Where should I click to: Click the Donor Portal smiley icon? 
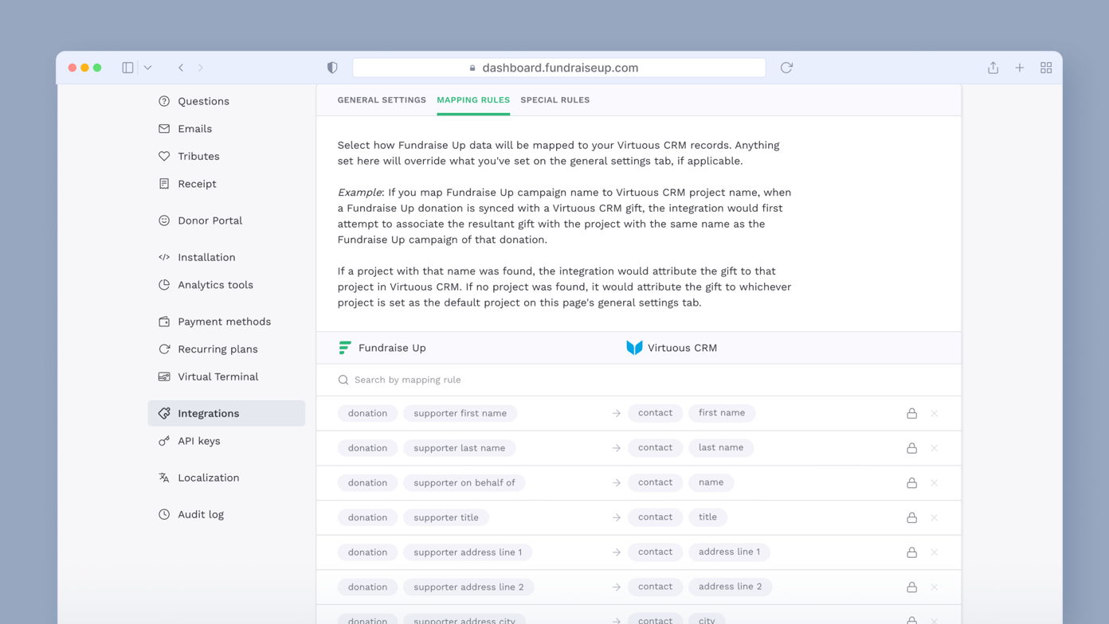[x=163, y=220]
